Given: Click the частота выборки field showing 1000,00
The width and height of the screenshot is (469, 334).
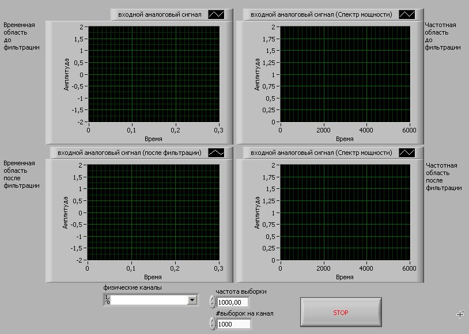Looking at the screenshot, I should pyautogui.click(x=232, y=302).
